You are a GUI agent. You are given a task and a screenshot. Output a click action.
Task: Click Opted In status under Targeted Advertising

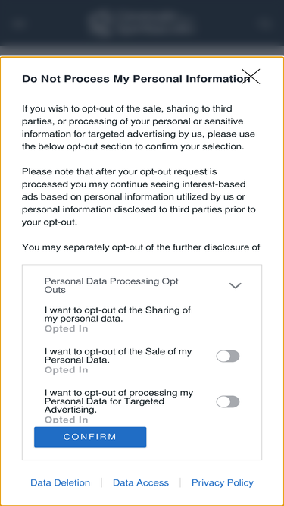[66, 420]
